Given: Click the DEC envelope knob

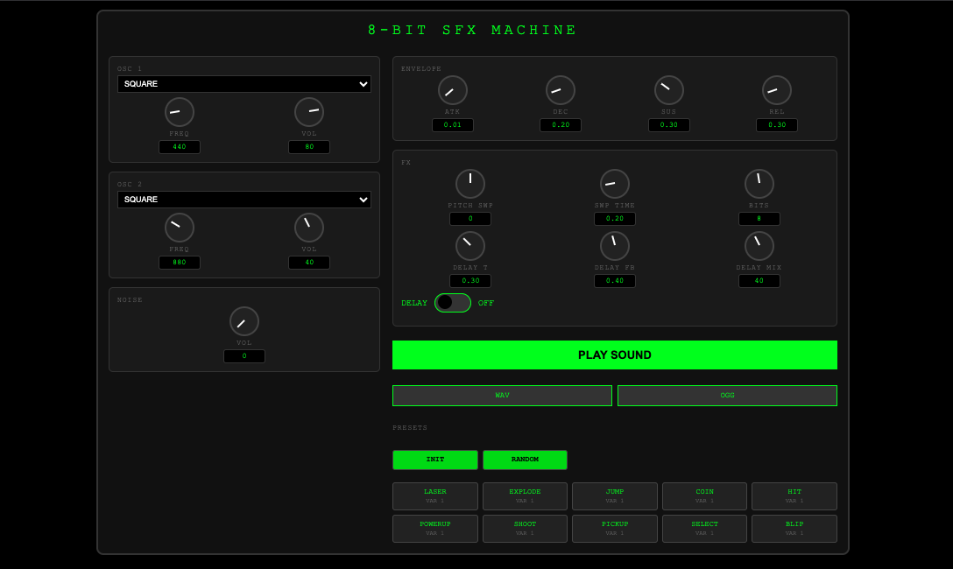Looking at the screenshot, I should (x=561, y=90).
